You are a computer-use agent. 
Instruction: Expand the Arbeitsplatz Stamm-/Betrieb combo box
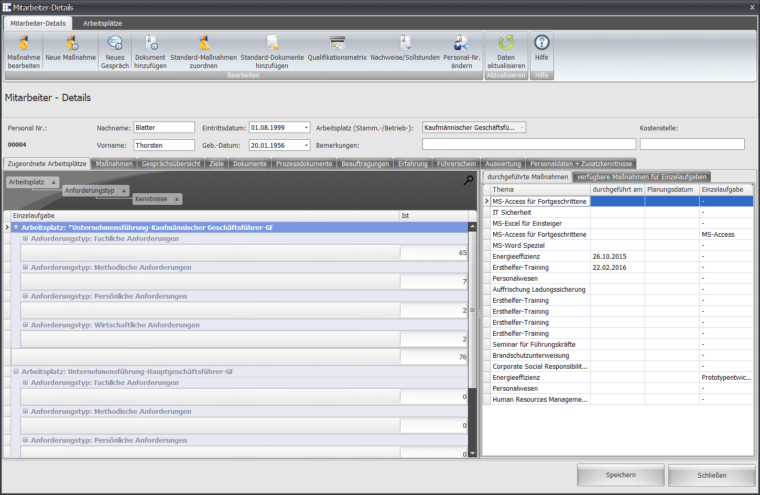pyautogui.click(x=522, y=128)
